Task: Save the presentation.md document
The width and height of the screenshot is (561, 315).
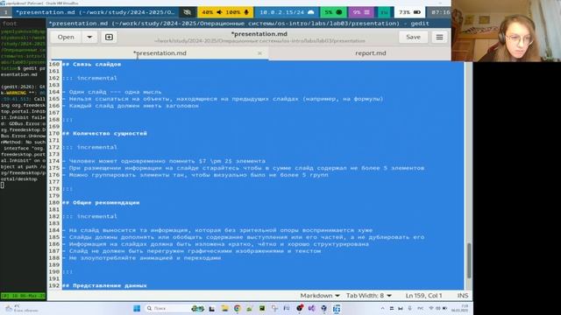Action: [413, 37]
